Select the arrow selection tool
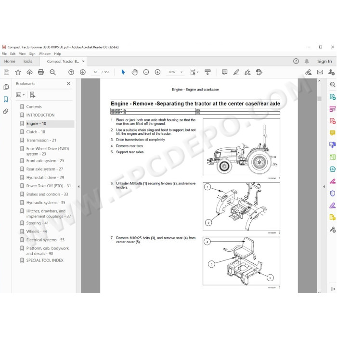Screen dimensions: 337x337 123,72
